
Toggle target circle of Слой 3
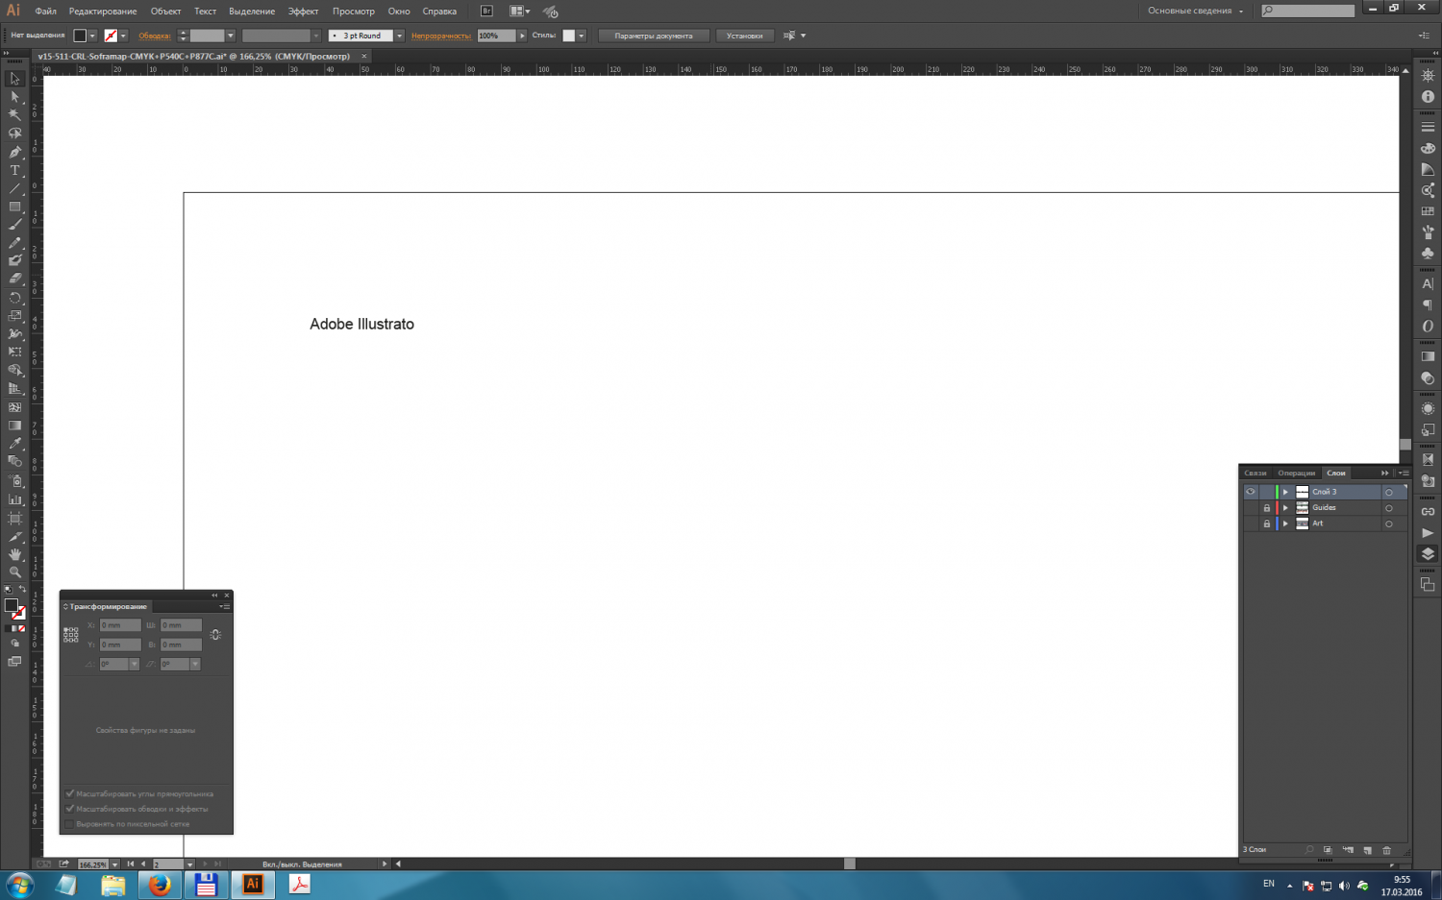1388,493
